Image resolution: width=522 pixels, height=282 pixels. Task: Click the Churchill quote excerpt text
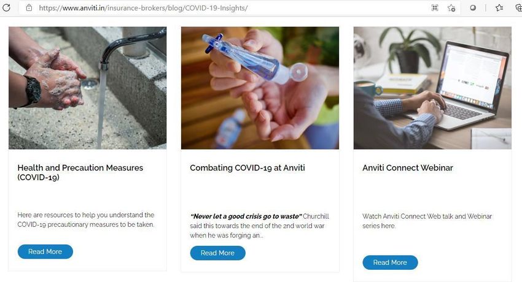(x=259, y=226)
